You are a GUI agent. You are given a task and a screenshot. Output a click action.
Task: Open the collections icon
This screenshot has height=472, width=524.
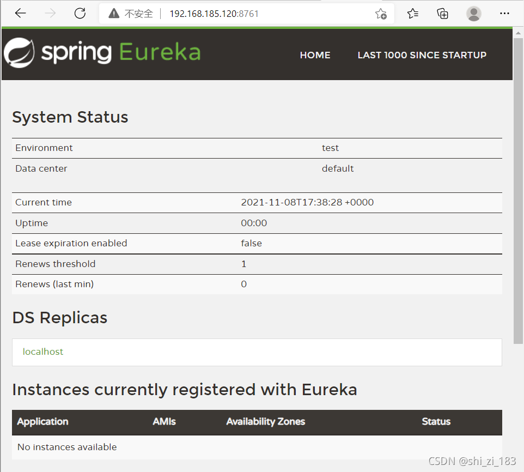click(442, 14)
